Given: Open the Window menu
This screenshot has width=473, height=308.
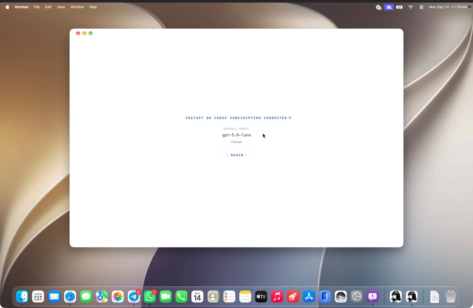Looking at the screenshot, I should pos(77,7).
